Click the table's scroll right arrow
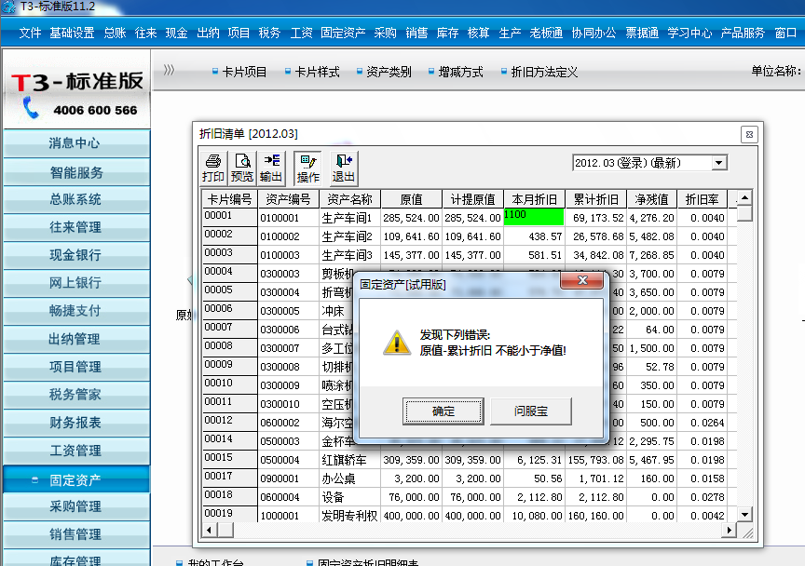This screenshot has width=805, height=566. (x=729, y=530)
